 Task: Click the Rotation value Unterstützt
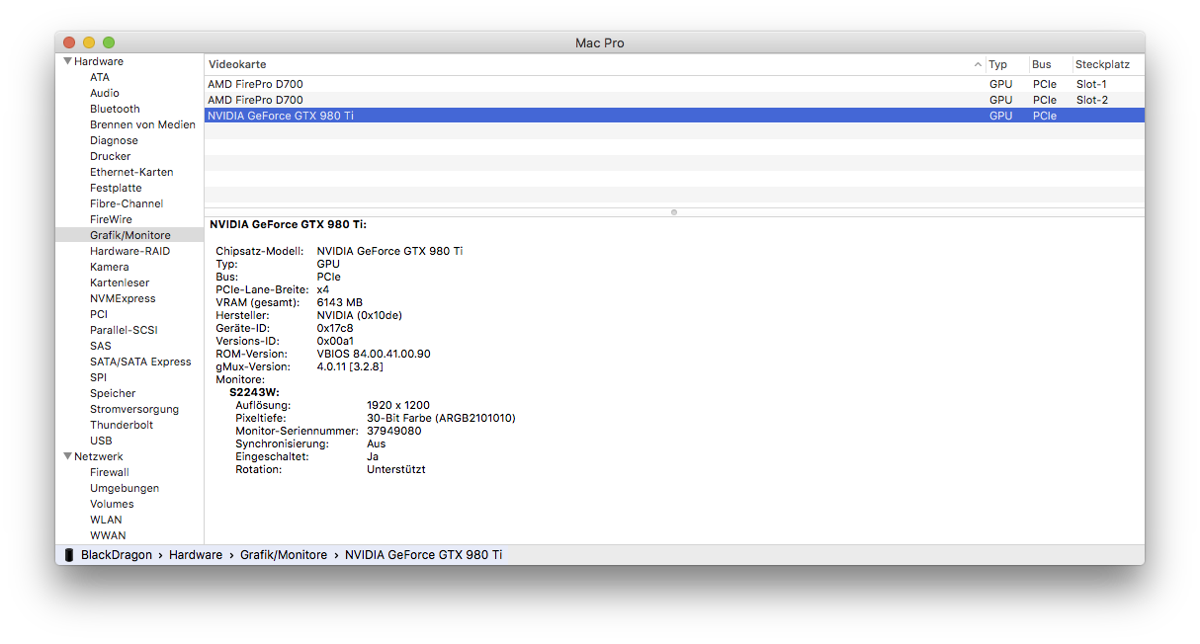pyautogui.click(x=396, y=469)
